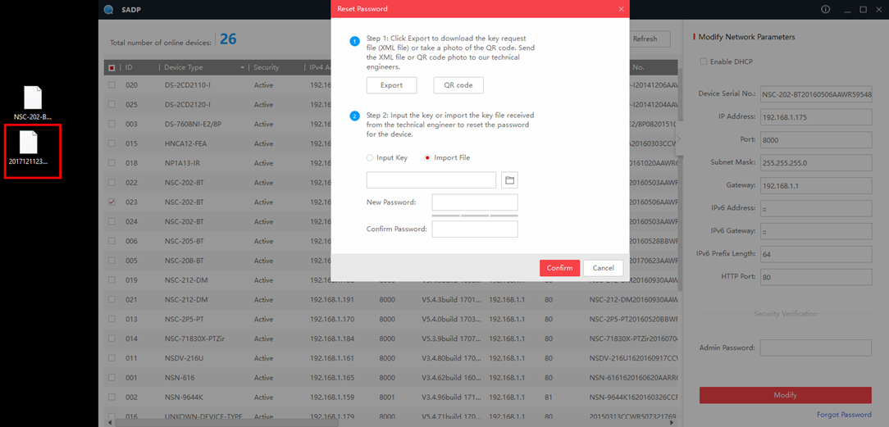Toggle the select-all checkbox in table header
Image resolution: width=889 pixels, height=427 pixels.
pos(112,67)
